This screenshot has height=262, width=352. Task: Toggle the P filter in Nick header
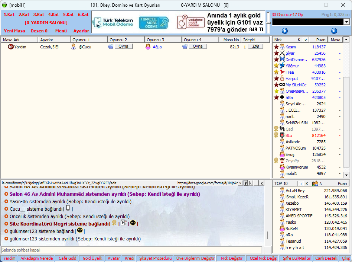(x=305, y=40)
